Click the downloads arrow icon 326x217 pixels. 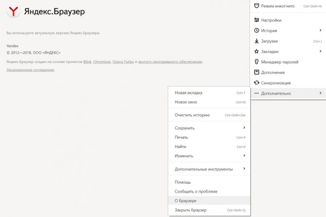coord(257,41)
